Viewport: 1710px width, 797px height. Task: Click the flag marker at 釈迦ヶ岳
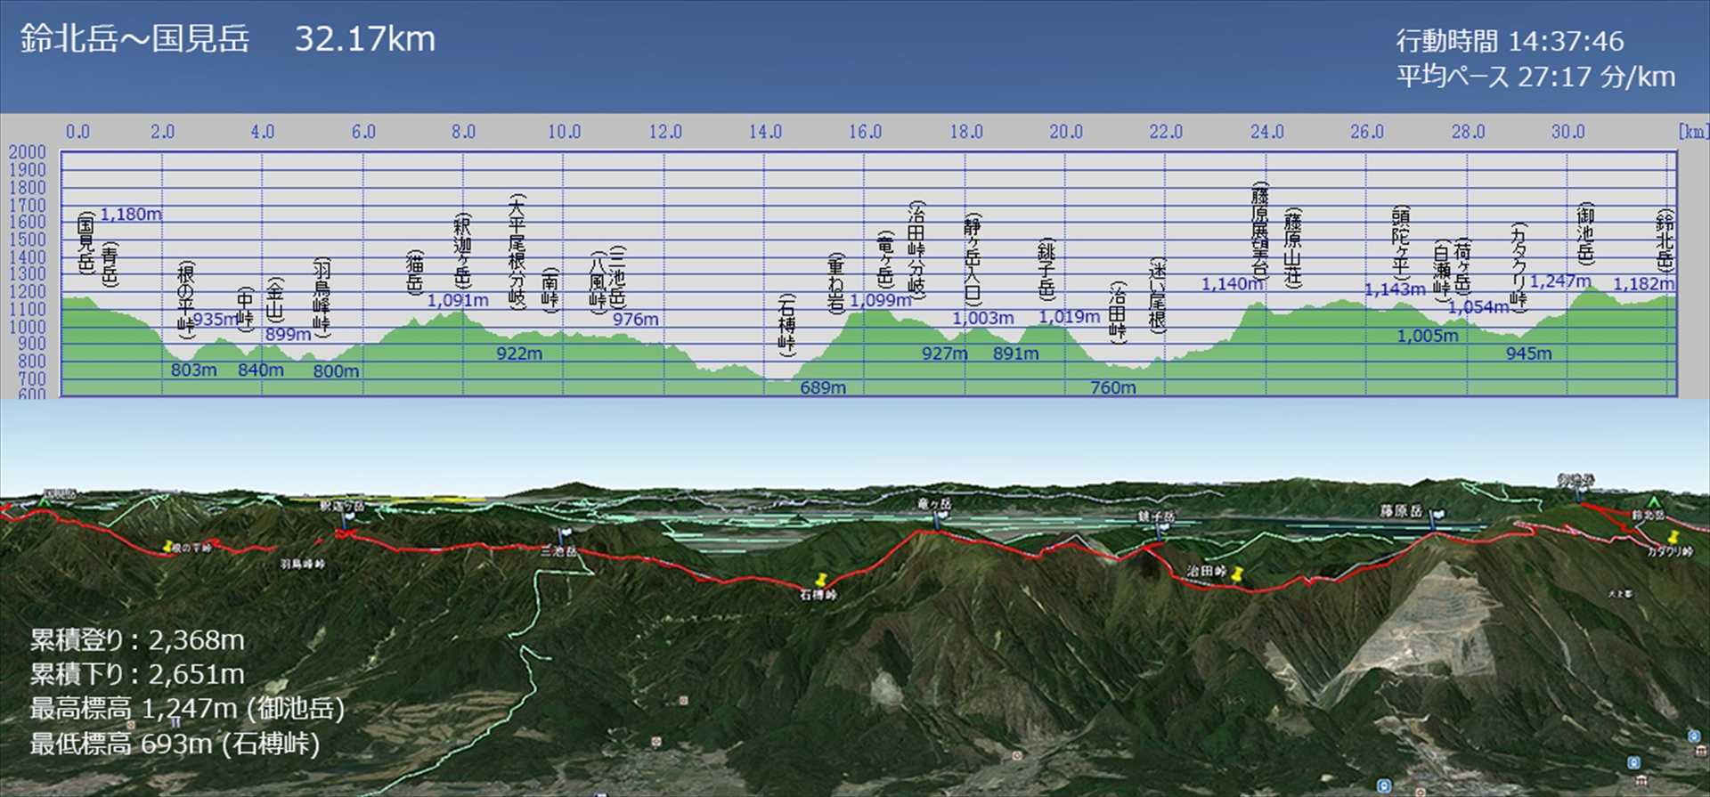click(x=347, y=516)
